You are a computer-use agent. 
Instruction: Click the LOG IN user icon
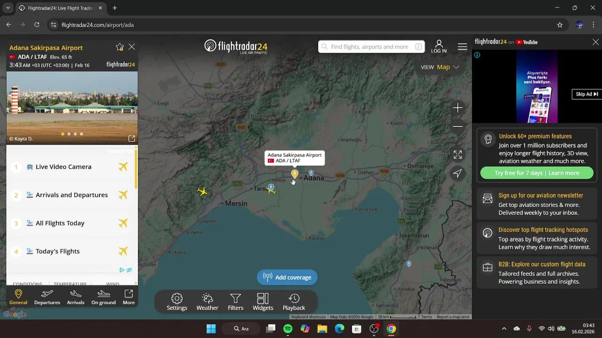(x=439, y=46)
